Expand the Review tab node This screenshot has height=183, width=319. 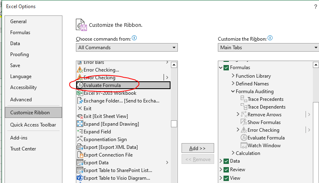point(221,170)
